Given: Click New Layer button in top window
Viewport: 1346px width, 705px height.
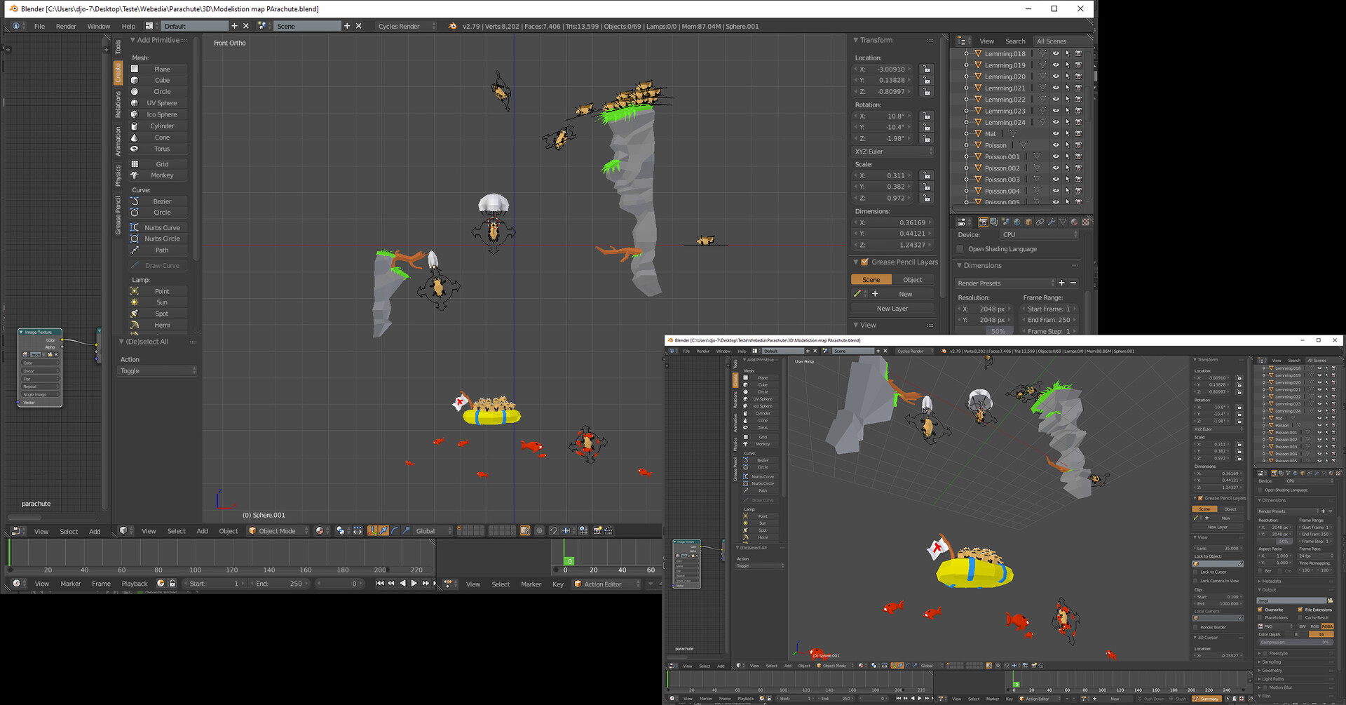Looking at the screenshot, I should [892, 309].
